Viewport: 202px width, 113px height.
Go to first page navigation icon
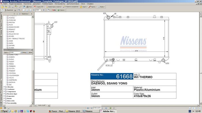coord(88,108)
